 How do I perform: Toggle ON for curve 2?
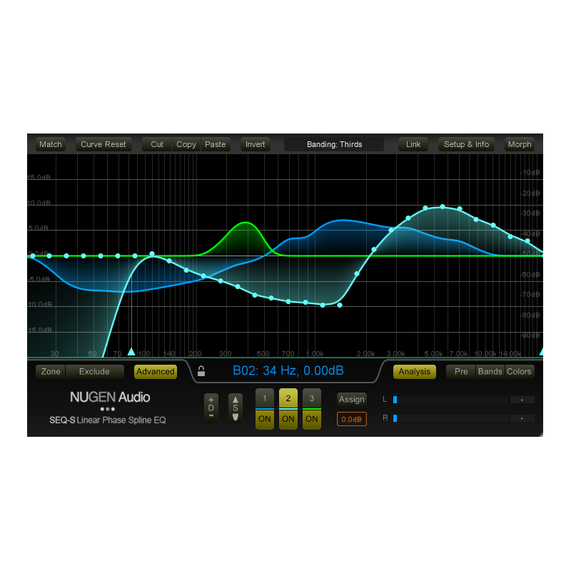coord(288,420)
